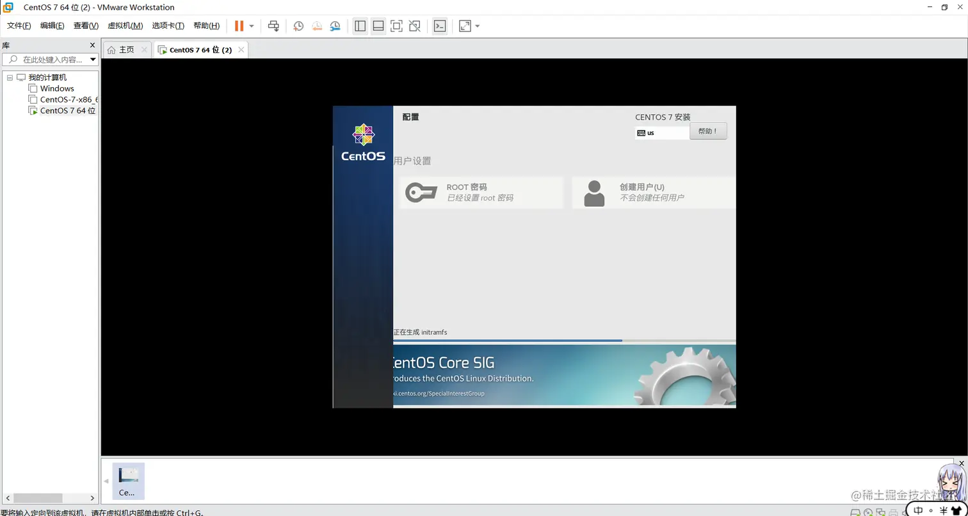This screenshot has height=516, width=968.
Task: Click the printer status icon
Action: (x=894, y=513)
